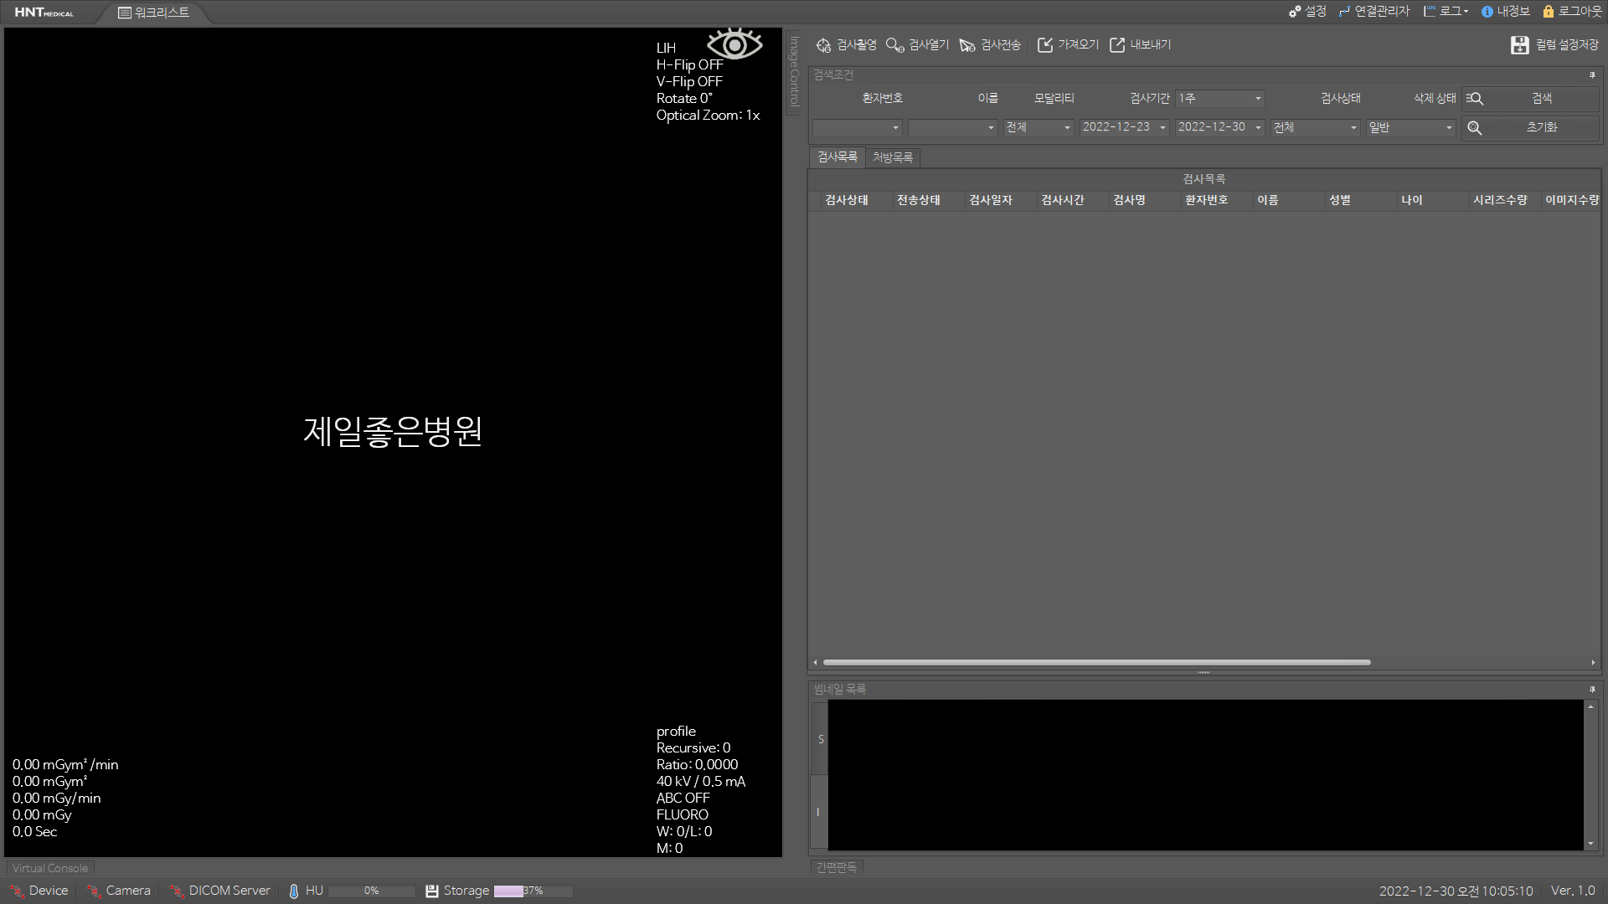This screenshot has height=904, width=1608.
Task: Open the 간편판독 quick reading tab
Action: tap(837, 868)
